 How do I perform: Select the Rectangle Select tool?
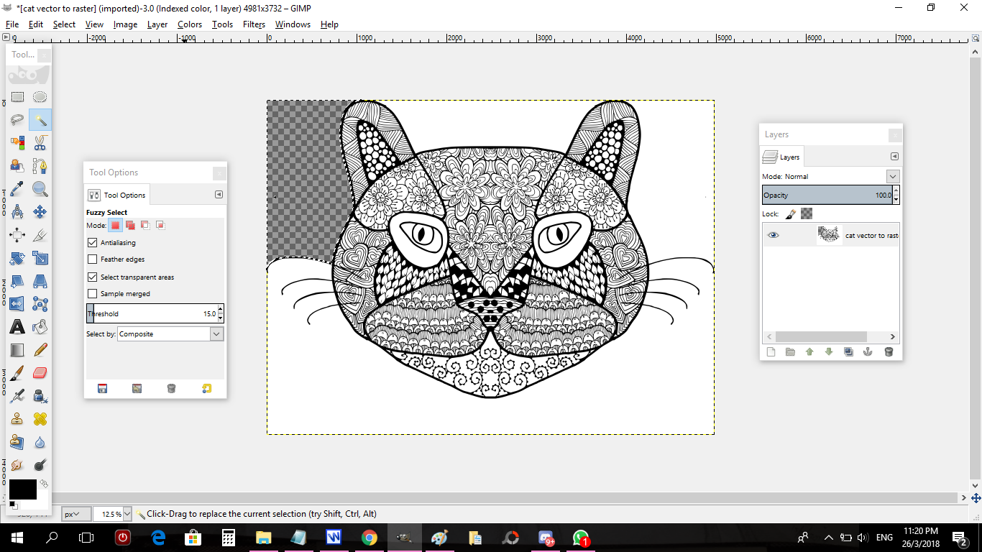coord(17,97)
